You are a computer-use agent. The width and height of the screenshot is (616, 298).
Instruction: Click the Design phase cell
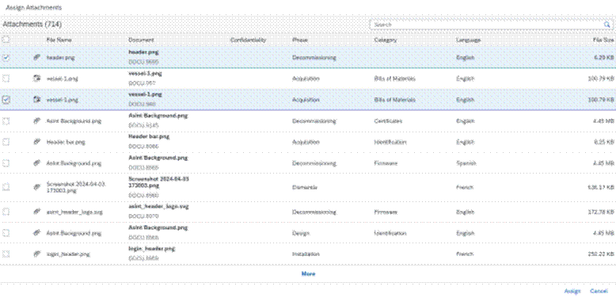pos(301,233)
